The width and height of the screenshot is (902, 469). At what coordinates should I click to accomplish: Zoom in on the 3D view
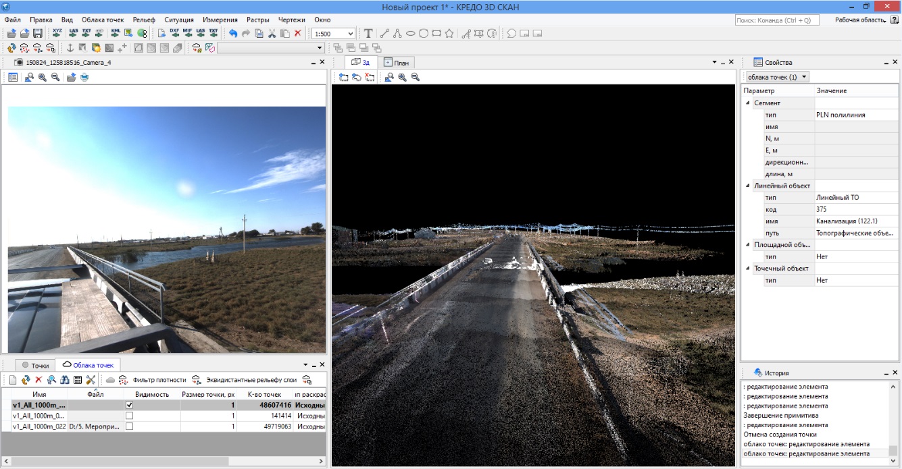[403, 78]
